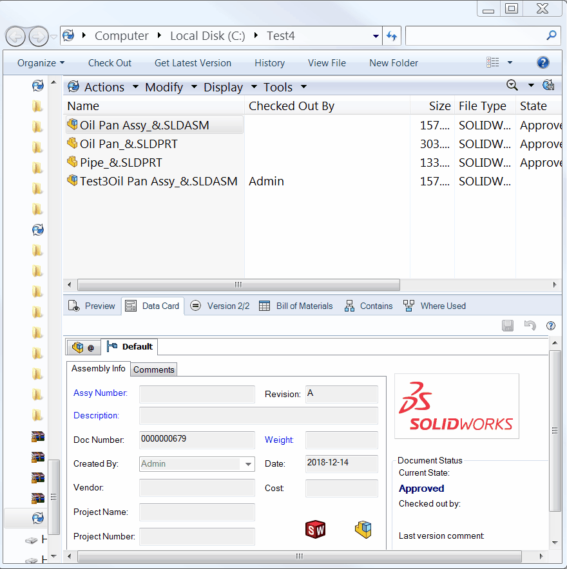
Task: Click the magnifier icon on the Actions toolbar
Action: tap(512, 85)
